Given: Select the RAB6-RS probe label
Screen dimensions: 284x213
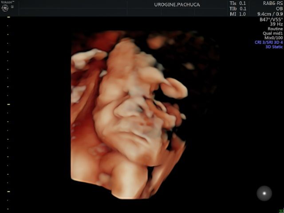Looking at the screenshot, I should click(x=271, y=3).
